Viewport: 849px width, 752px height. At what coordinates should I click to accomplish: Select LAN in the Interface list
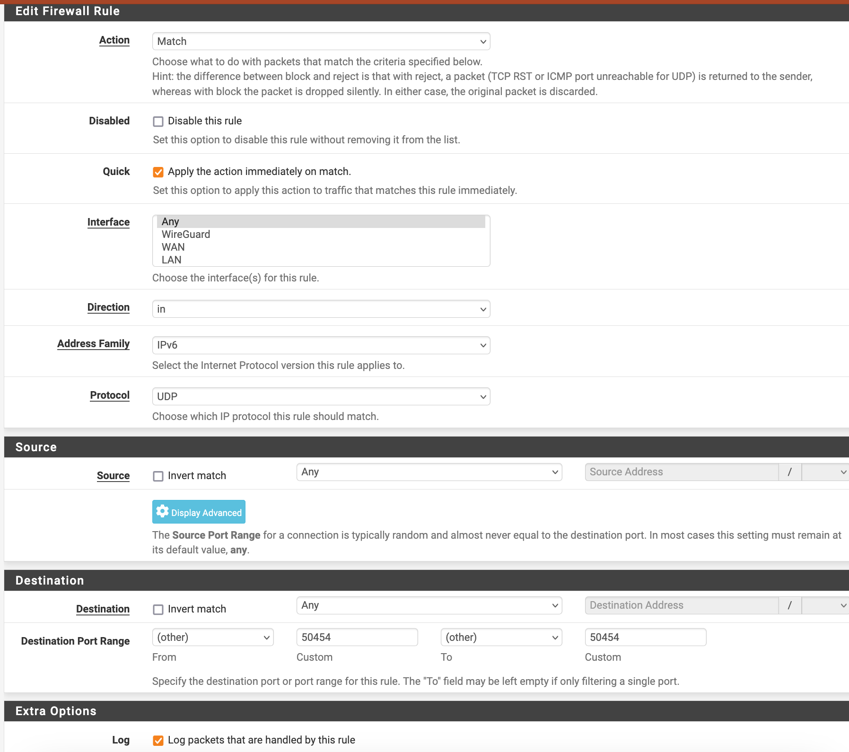click(321, 260)
